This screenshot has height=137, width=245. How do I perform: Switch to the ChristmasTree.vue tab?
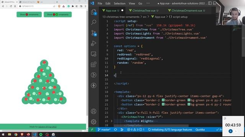[144, 11]
